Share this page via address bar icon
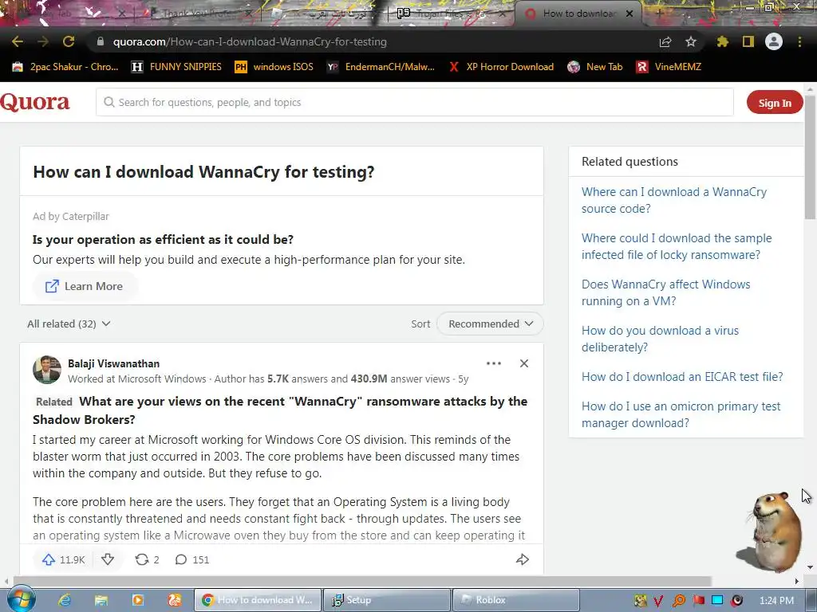 (665, 41)
